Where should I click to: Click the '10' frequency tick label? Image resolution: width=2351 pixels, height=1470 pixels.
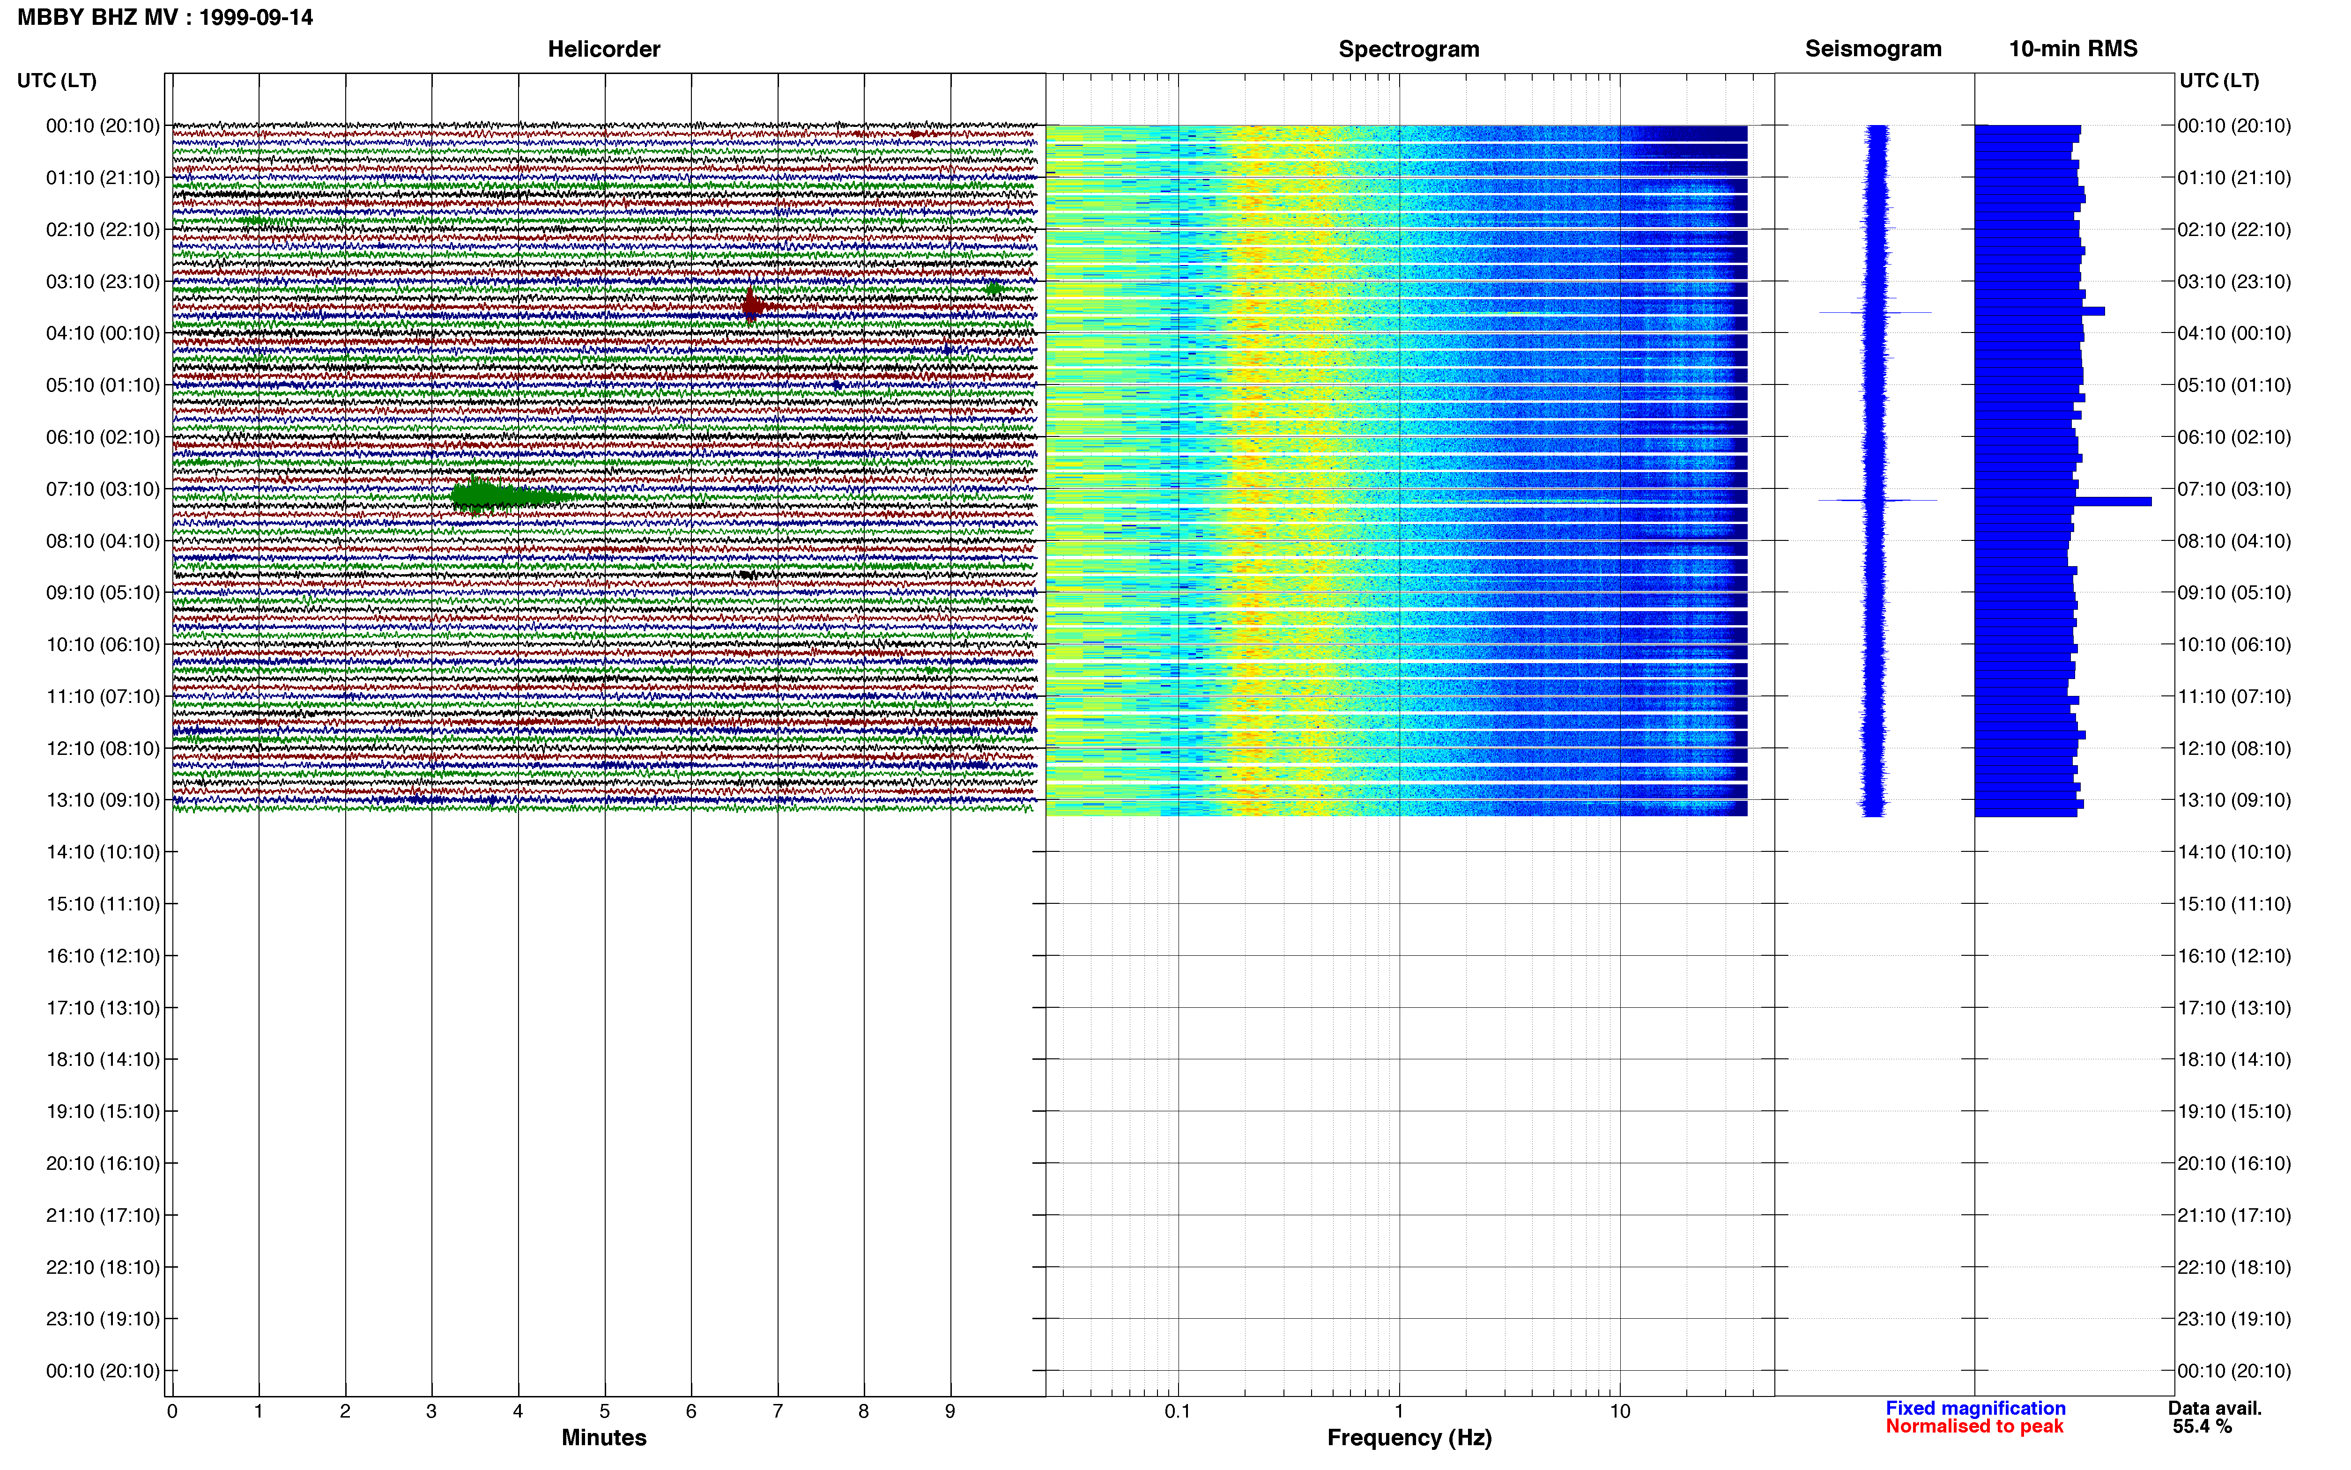(1620, 1411)
